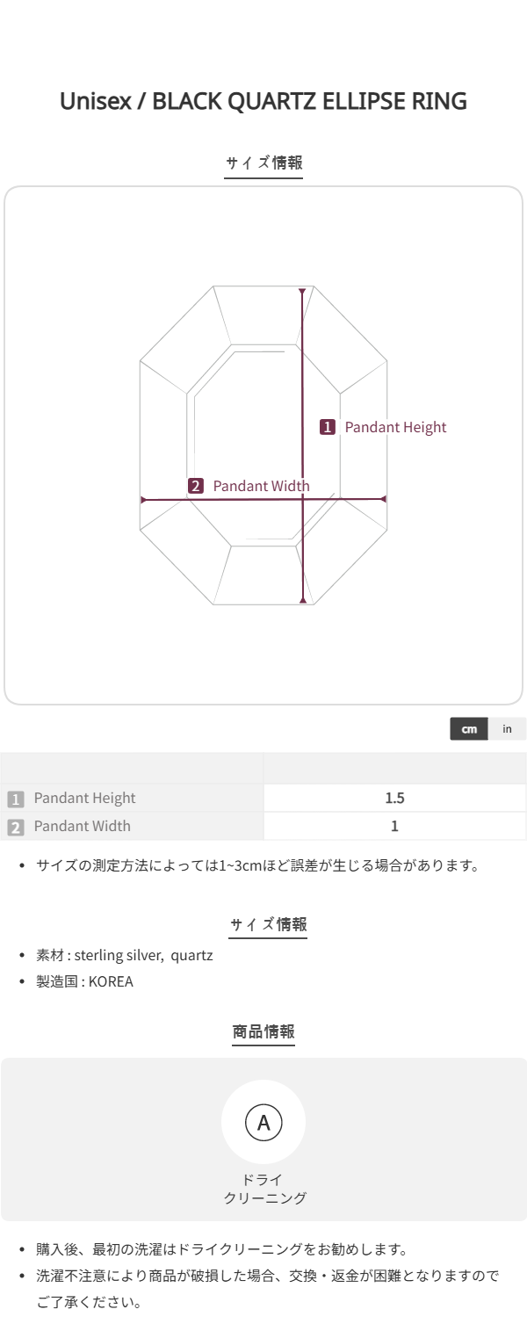This screenshot has width=527, height=1331.
Task: Switch size units to cm
Action: (x=469, y=729)
